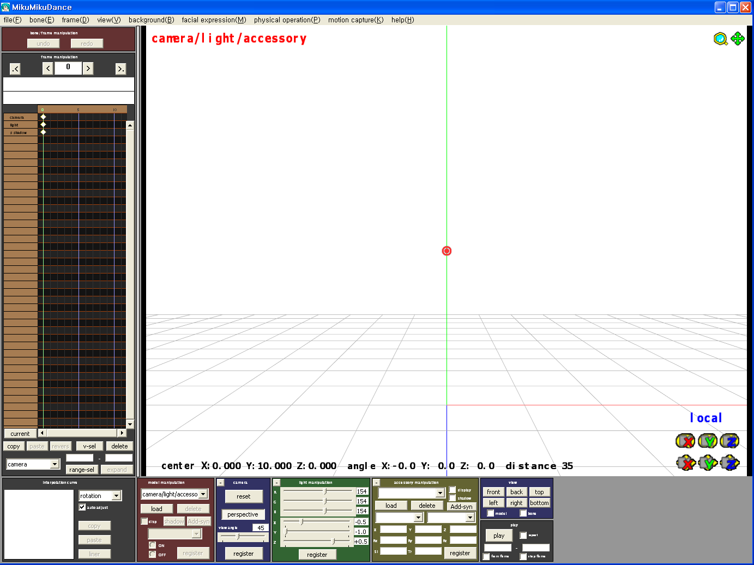Click the timeline scroll left arrow

point(42,433)
